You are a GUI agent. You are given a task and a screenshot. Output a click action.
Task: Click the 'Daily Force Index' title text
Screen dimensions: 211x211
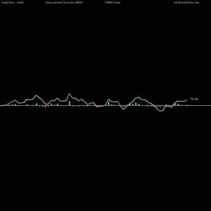(13, 3)
